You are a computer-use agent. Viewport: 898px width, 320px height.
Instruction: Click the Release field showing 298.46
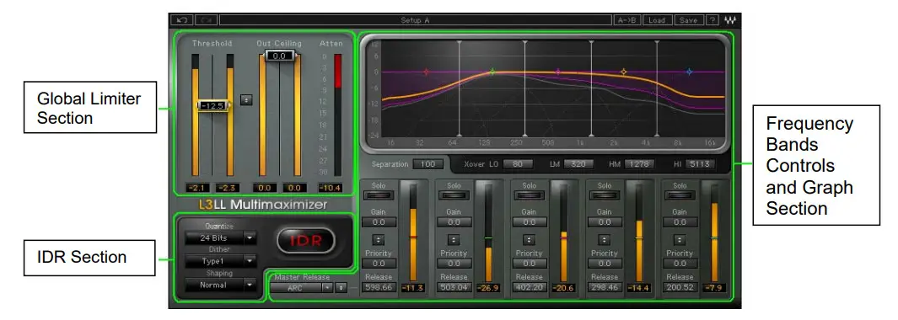(605, 287)
